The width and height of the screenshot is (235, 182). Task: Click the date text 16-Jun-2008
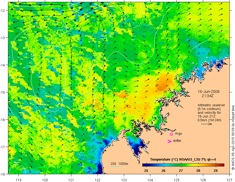(209, 92)
